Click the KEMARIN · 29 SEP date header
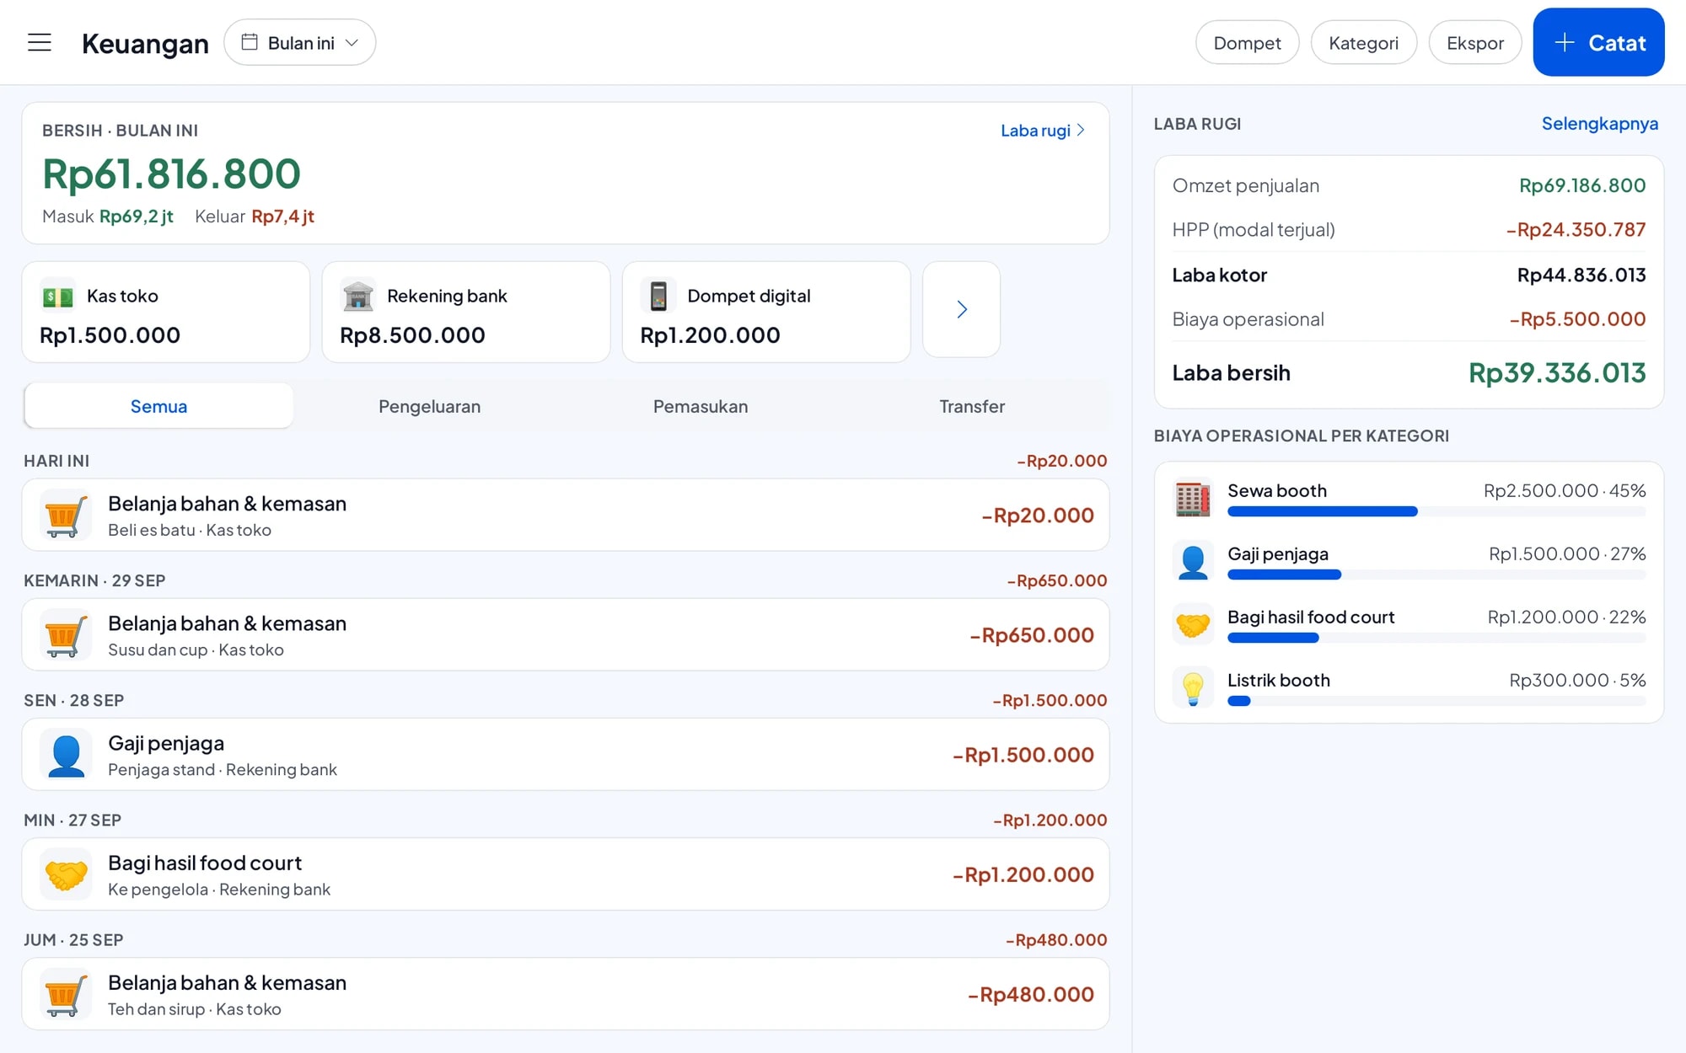The height and width of the screenshot is (1053, 1686). (x=94, y=580)
